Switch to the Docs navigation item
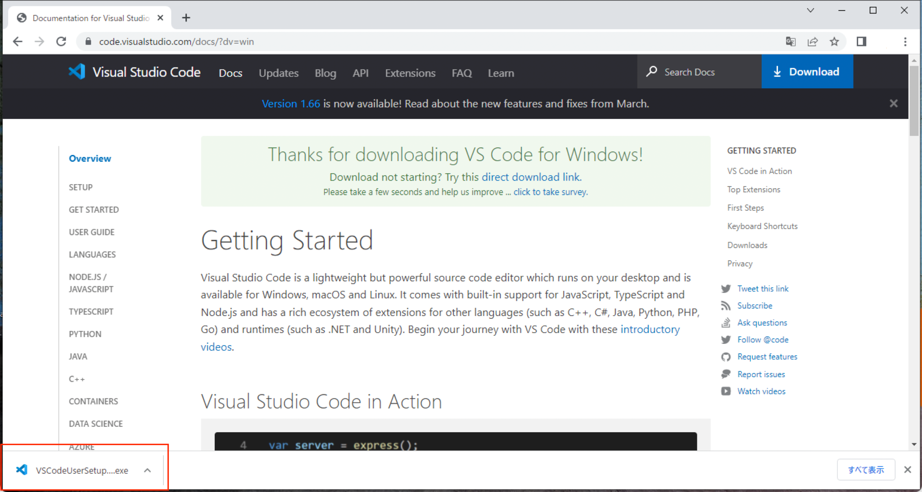The width and height of the screenshot is (922, 492). click(230, 73)
